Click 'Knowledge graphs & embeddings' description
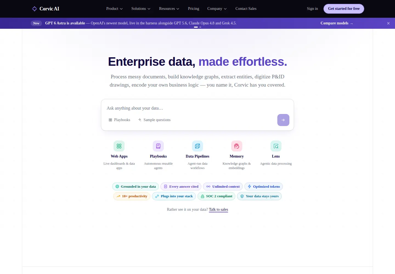Image resolution: width=395 pixels, height=274 pixels. (x=237, y=166)
